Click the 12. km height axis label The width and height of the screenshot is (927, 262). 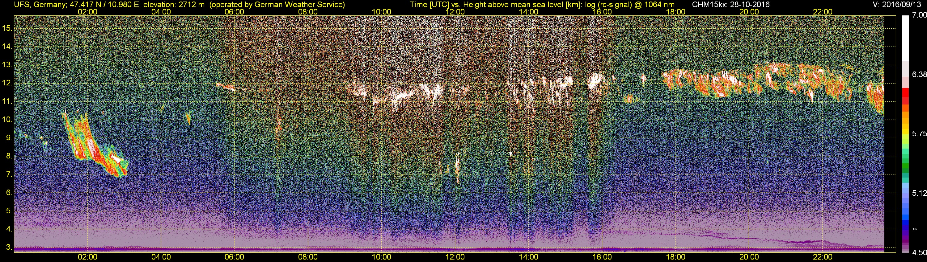pos(7,83)
